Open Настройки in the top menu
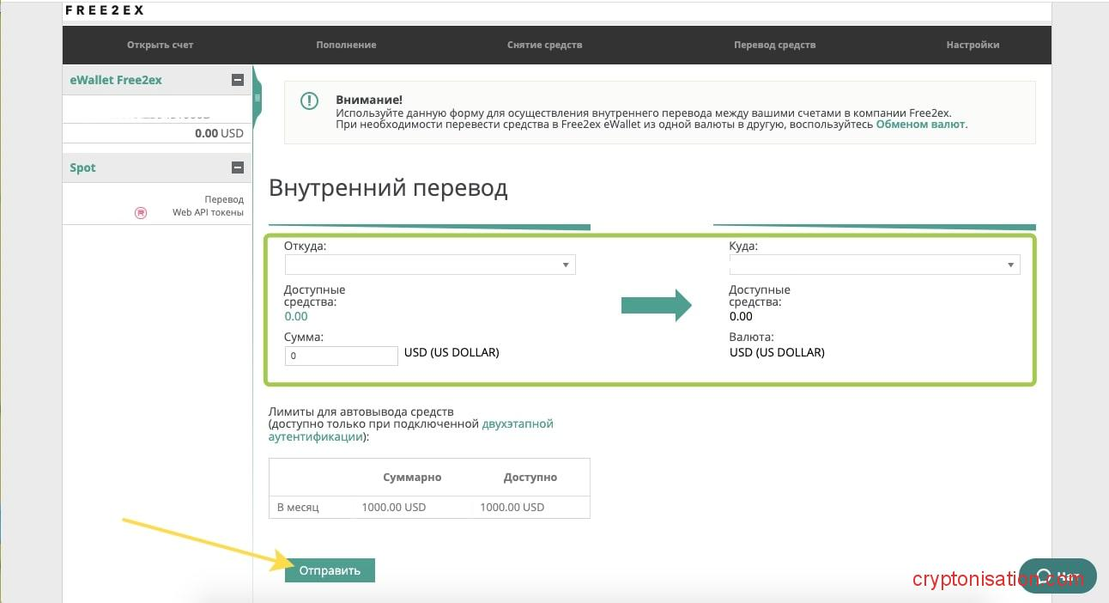This screenshot has width=1109, height=603. point(973,45)
